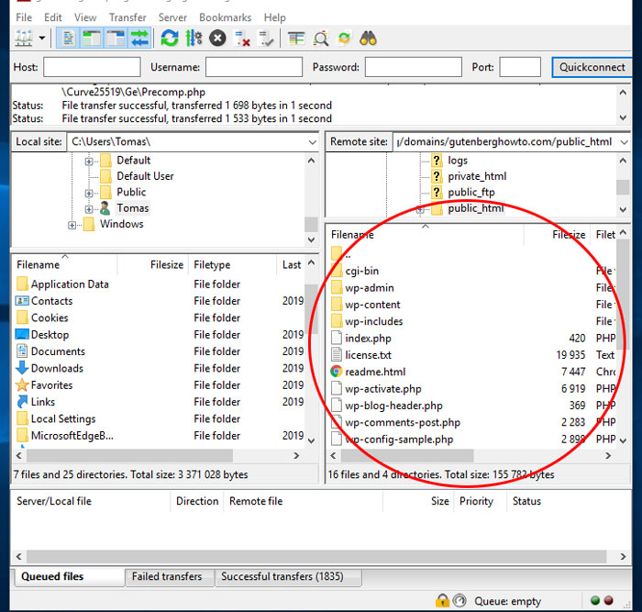Select the logs remote folder
This screenshot has width=642, height=612.
point(458,161)
